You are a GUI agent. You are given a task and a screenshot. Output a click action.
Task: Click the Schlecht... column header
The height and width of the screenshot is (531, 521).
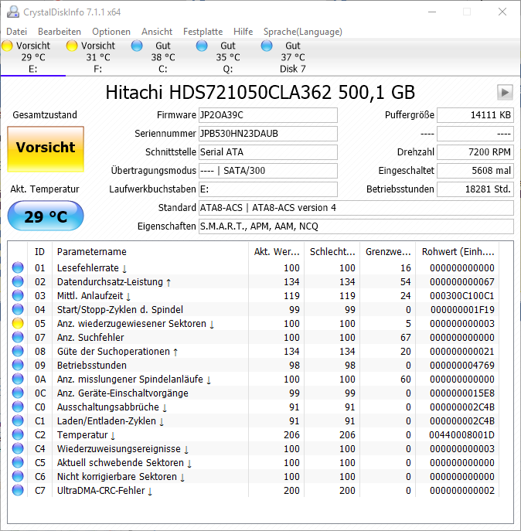332,252
